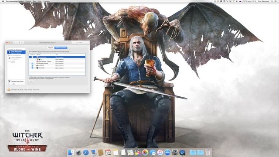Viewport: 279px width, 157px height.
Task: Launch Safari from the Dock
Action: pos(86,153)
